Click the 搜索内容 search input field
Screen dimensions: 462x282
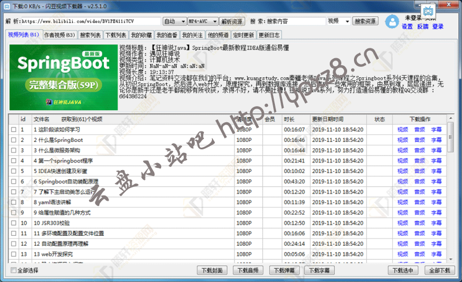click(x=296, y=21)
